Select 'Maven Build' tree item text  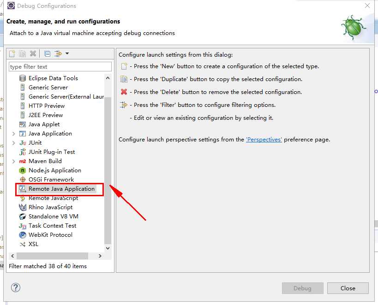[45, 161]
